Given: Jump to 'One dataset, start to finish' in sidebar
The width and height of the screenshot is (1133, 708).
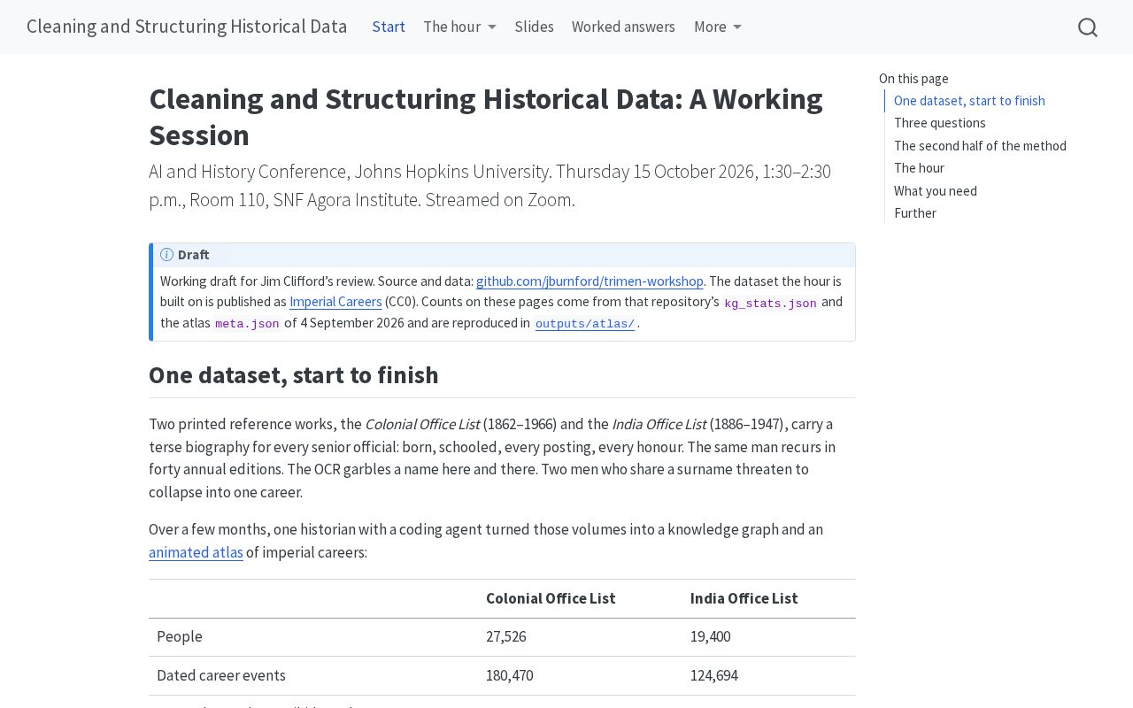Looking at the screenshot, I should point(969,101).
